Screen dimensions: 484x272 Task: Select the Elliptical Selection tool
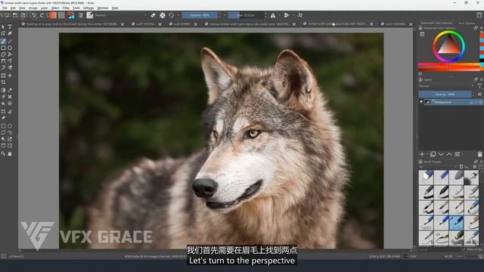pyautogui.click(x=10, y=126)
